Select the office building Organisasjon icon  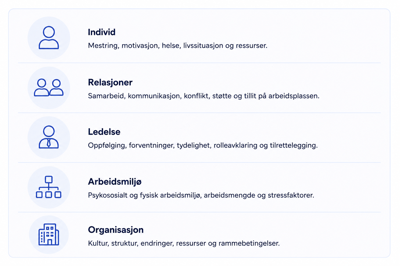(x=49, y=234)
